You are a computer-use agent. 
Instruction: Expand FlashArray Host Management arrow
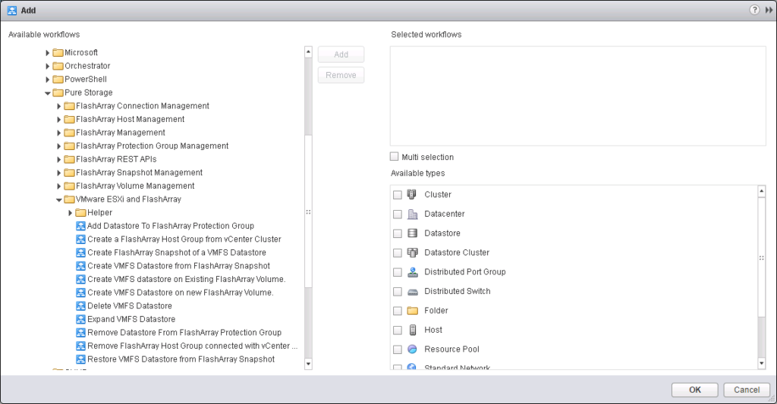59,119
